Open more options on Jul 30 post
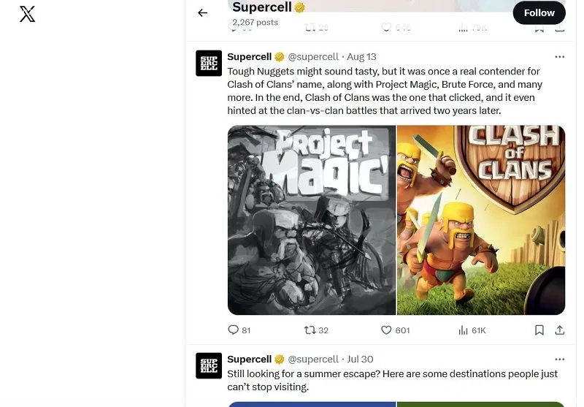The image size is (584, 407). 560,360
